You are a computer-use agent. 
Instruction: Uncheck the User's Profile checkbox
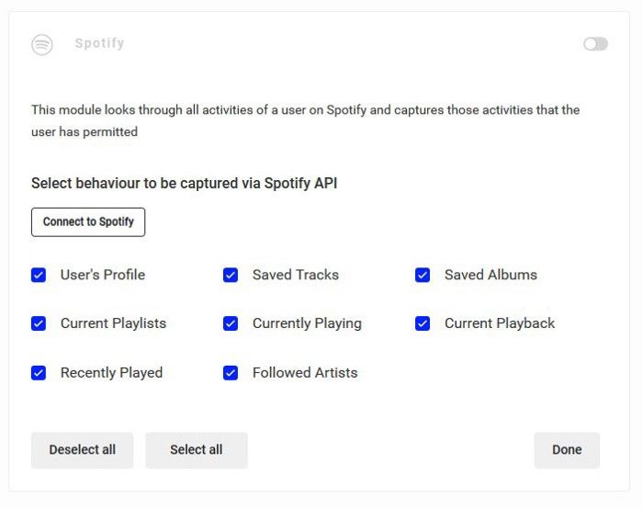click(x=39, y=275)
